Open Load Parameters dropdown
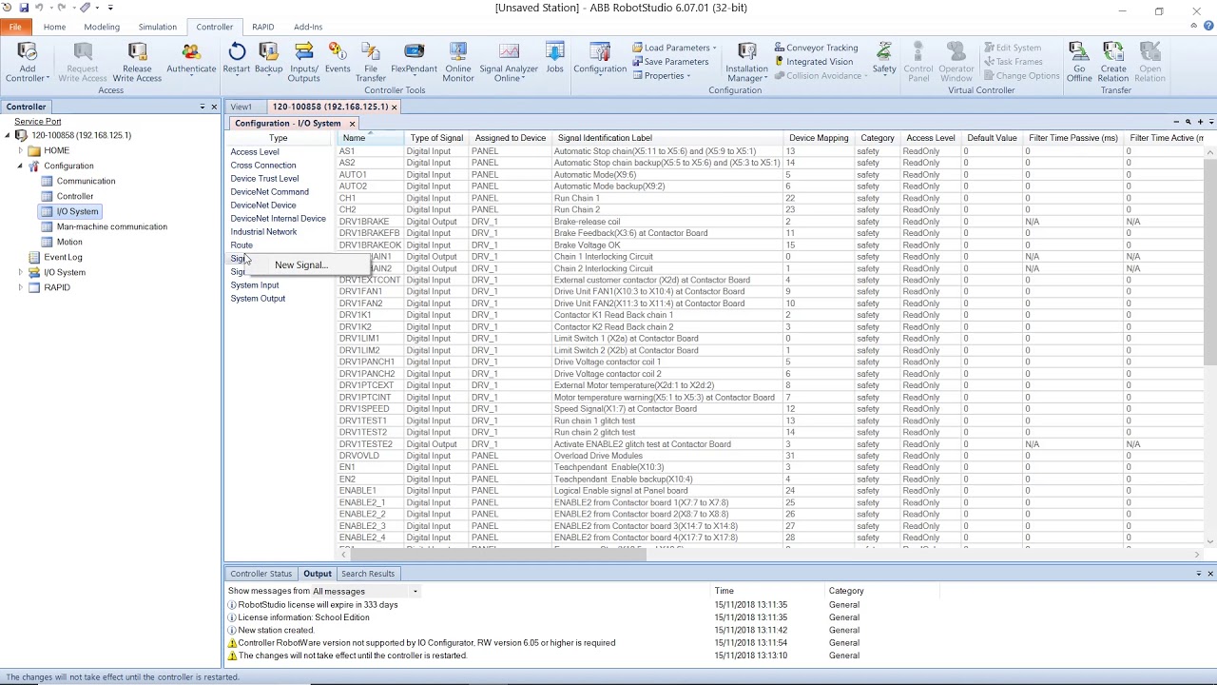This screenshot has width=1217, height=685. coord(674,48)
